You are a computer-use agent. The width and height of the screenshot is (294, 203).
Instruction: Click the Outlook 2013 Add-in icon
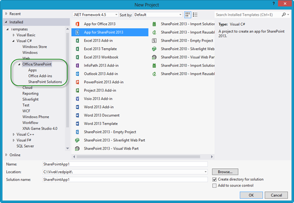pos(77,74)
